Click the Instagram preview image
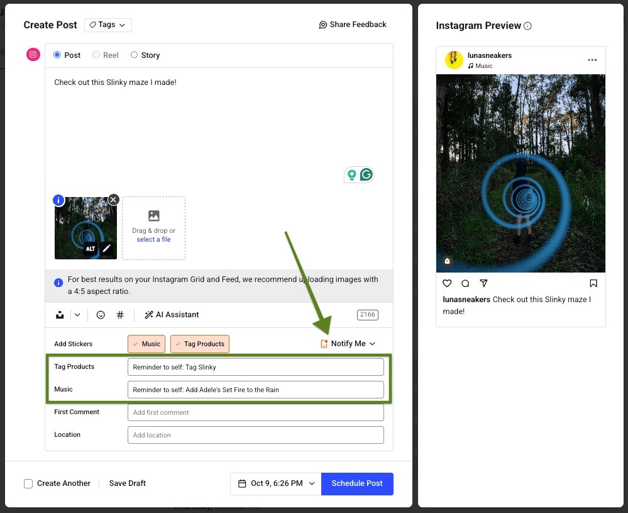This screenshot has height=513, width=628. 521,173
